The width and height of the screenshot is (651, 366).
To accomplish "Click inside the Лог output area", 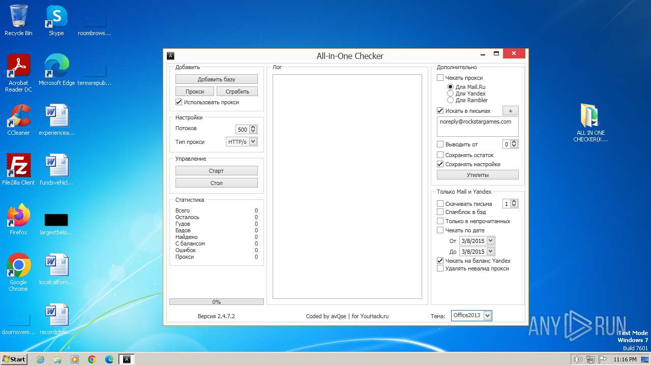I will coord(347,187).
